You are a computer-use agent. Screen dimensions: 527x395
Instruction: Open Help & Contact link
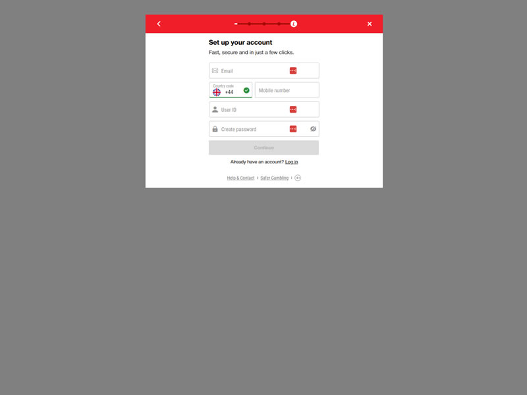pyautogui.click(x=240, y=178)
